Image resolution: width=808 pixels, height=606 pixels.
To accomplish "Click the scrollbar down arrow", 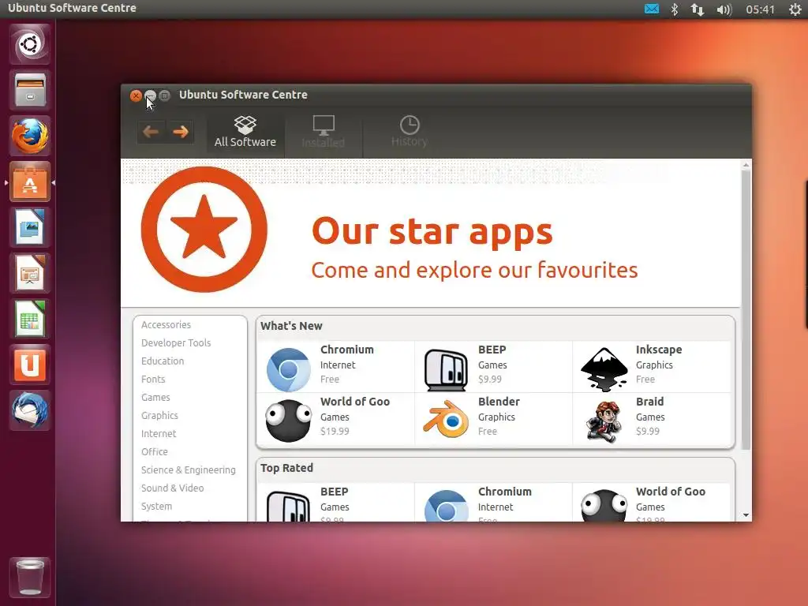I will pyautogui.click(x=746, y=515).
